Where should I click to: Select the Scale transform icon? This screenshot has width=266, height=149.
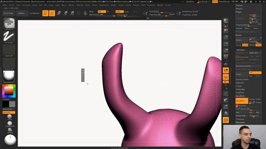65,13
